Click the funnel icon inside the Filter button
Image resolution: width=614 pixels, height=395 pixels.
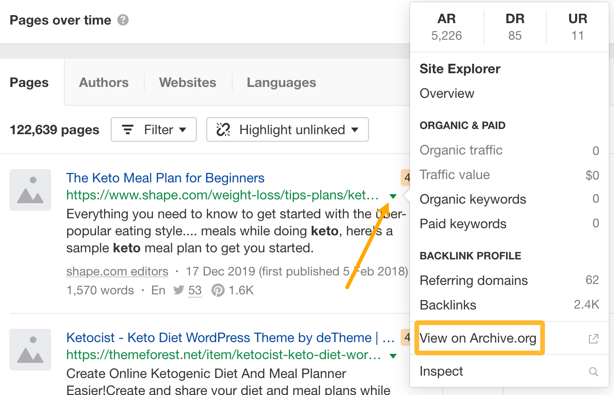pos(128,129)
